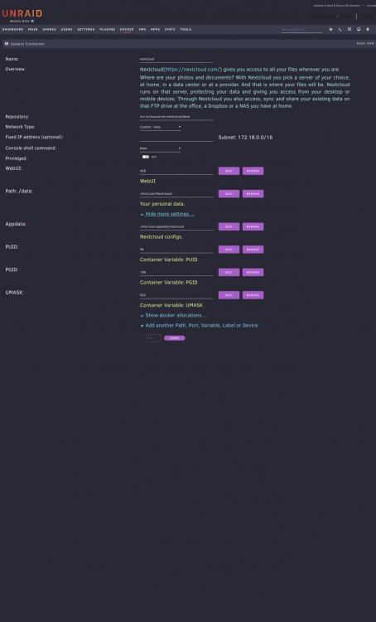This screenshot has height=622, width=376.
Task: Click the WebUI port input field
Action: (x=176, y=172)
